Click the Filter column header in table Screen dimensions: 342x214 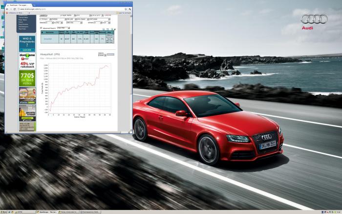(x=109, y=32)
